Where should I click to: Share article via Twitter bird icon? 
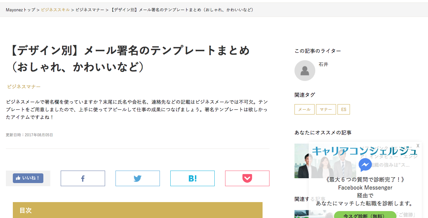pos(138,179)
